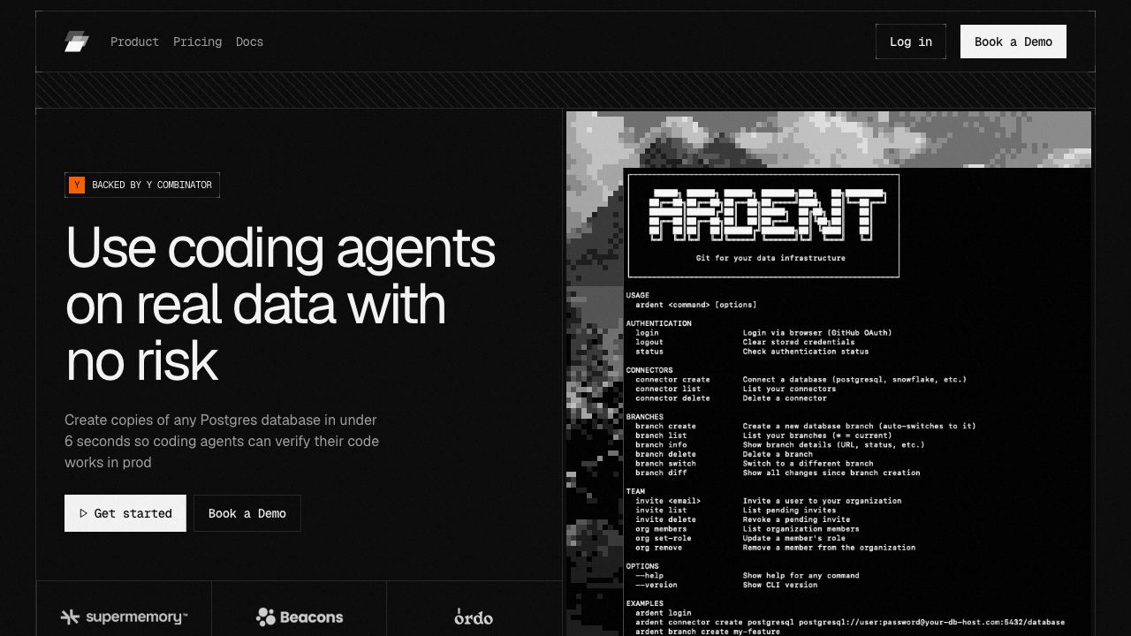1131x636 pixels.
Task: Click the CONNECTORS heading
Action: 649,370
